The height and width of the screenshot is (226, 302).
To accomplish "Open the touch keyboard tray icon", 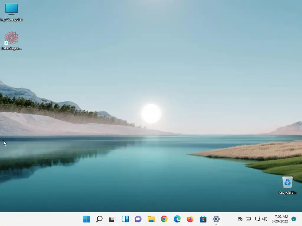I will click(x=248, y=219).
